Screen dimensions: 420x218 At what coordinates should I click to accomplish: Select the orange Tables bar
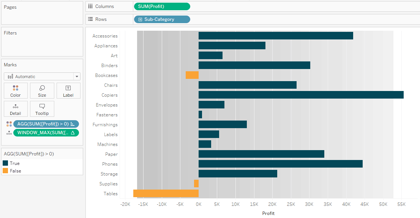(166, 193)
